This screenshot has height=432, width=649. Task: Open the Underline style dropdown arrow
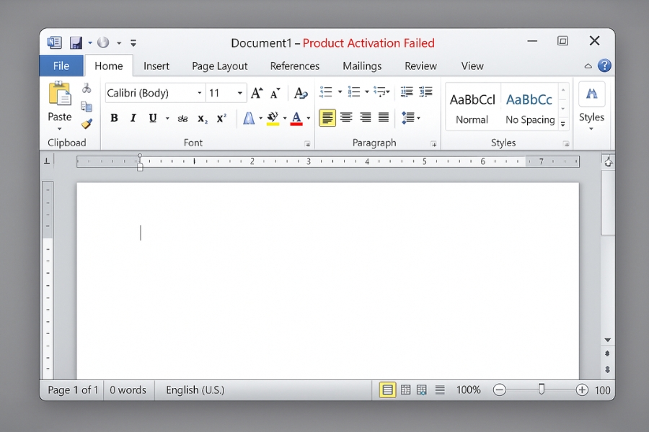167,119
